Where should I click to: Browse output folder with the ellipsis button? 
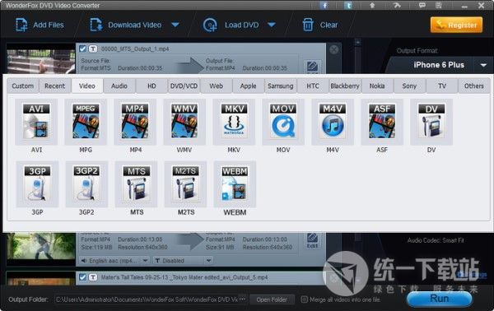[243, 299]
